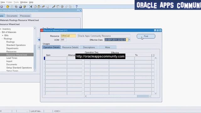Click the Navigator list scroll-down arrow
Image resolution: width=201 pixels, height=113 pixels.
tap(35, 70)
